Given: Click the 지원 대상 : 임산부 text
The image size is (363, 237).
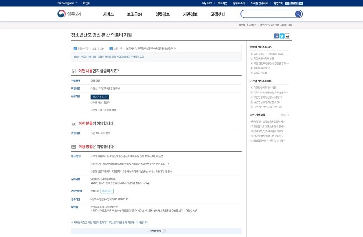Looking at the screenshot, I should [100, 102].
